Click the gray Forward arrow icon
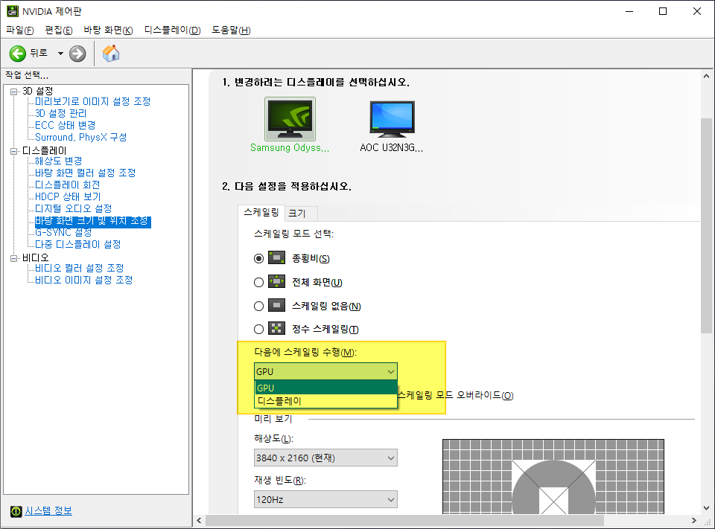715x529 pixels. click(x=77, y=54)
